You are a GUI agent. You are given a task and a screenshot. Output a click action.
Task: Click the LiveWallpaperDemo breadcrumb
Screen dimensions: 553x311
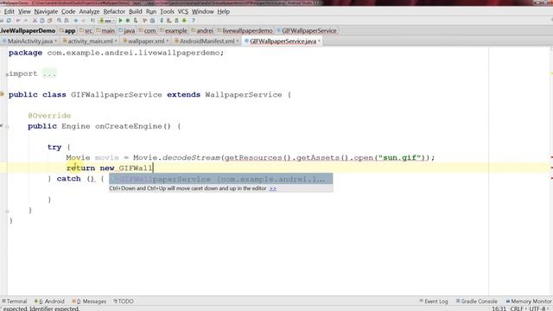coord(28,31)
